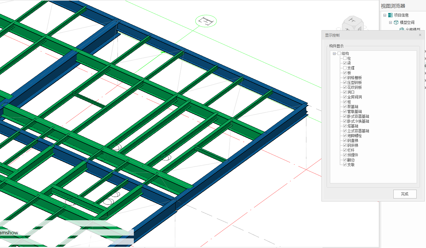Enable the 柱 checkbox

pos(345,58)
